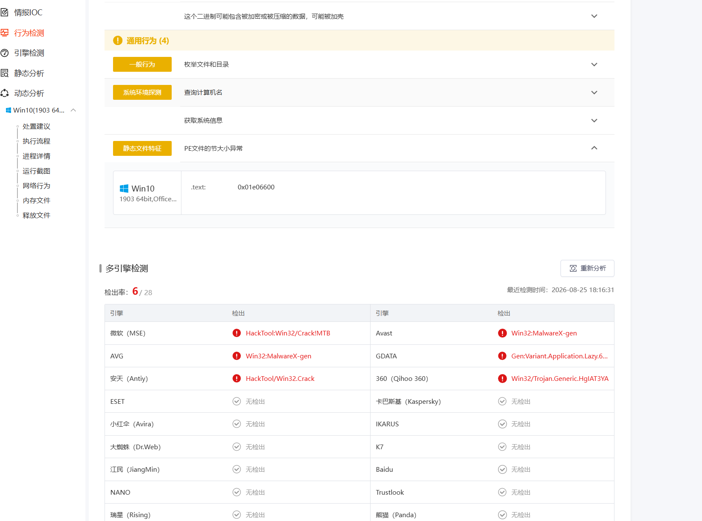Click the gray check icon for NANO
The width and height of the screenshot is (702, 521).
point(237,492)
